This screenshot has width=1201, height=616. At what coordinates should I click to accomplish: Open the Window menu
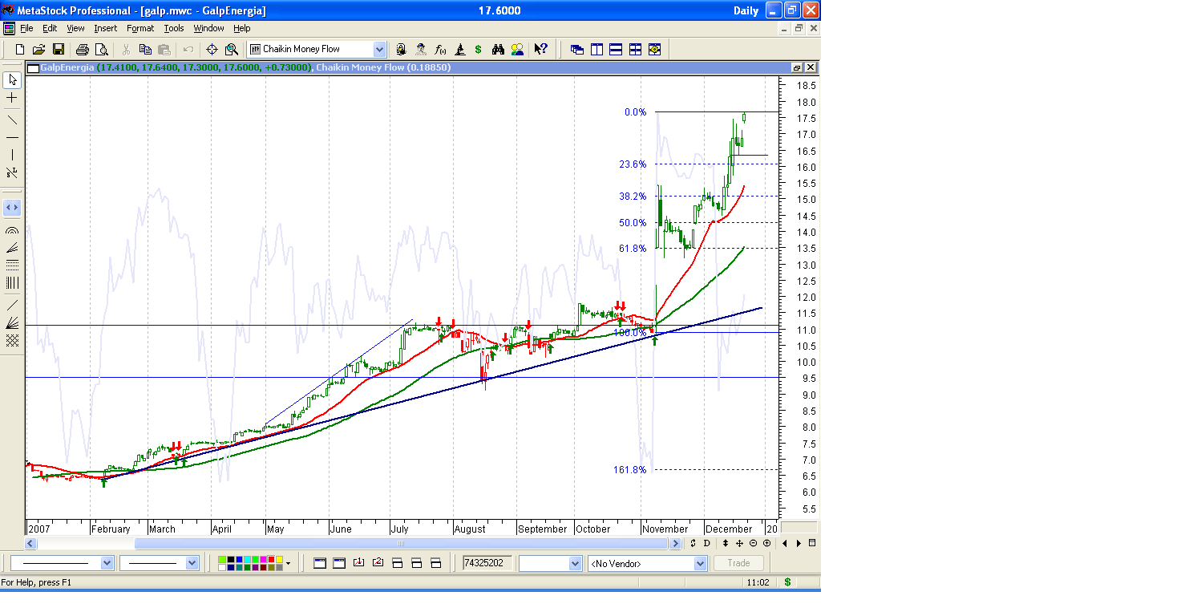coord(208,28)
